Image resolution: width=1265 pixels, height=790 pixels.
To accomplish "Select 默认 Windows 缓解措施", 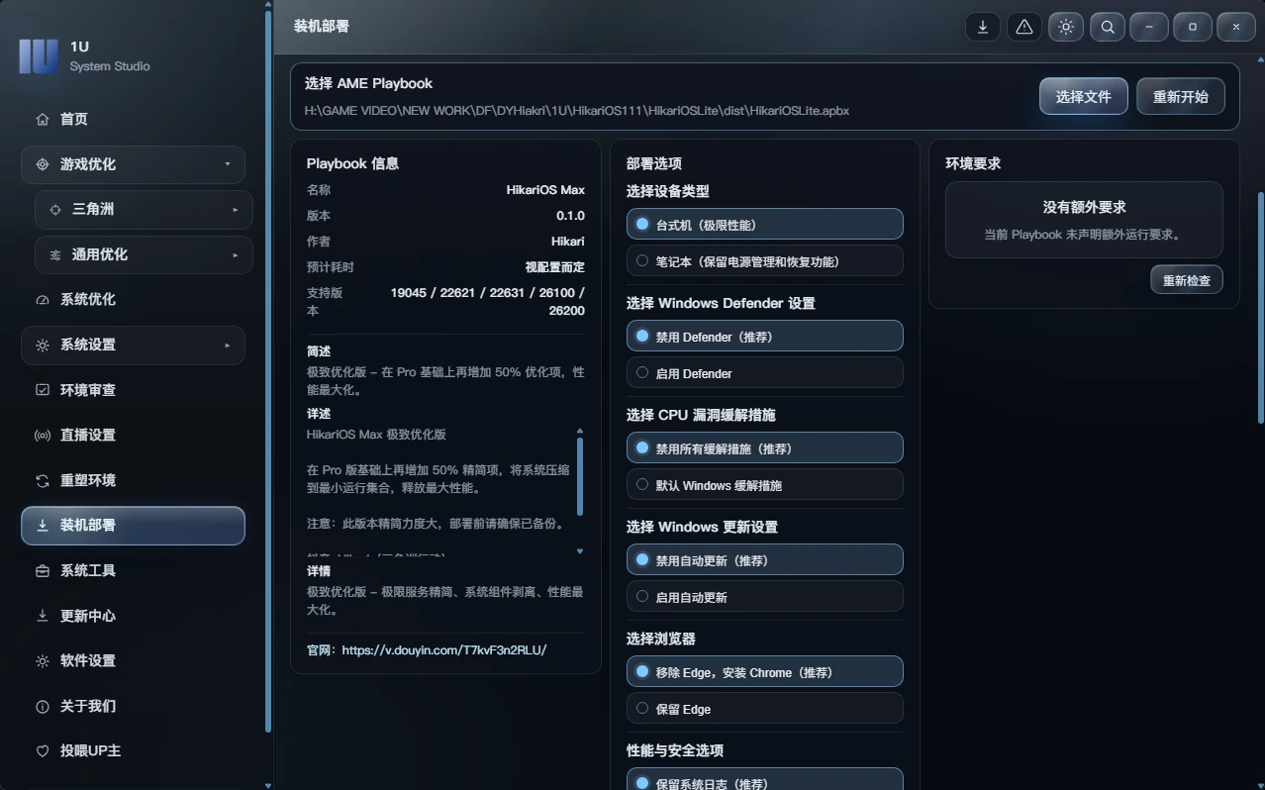I will pyautogui.click(x=765, y=485).
